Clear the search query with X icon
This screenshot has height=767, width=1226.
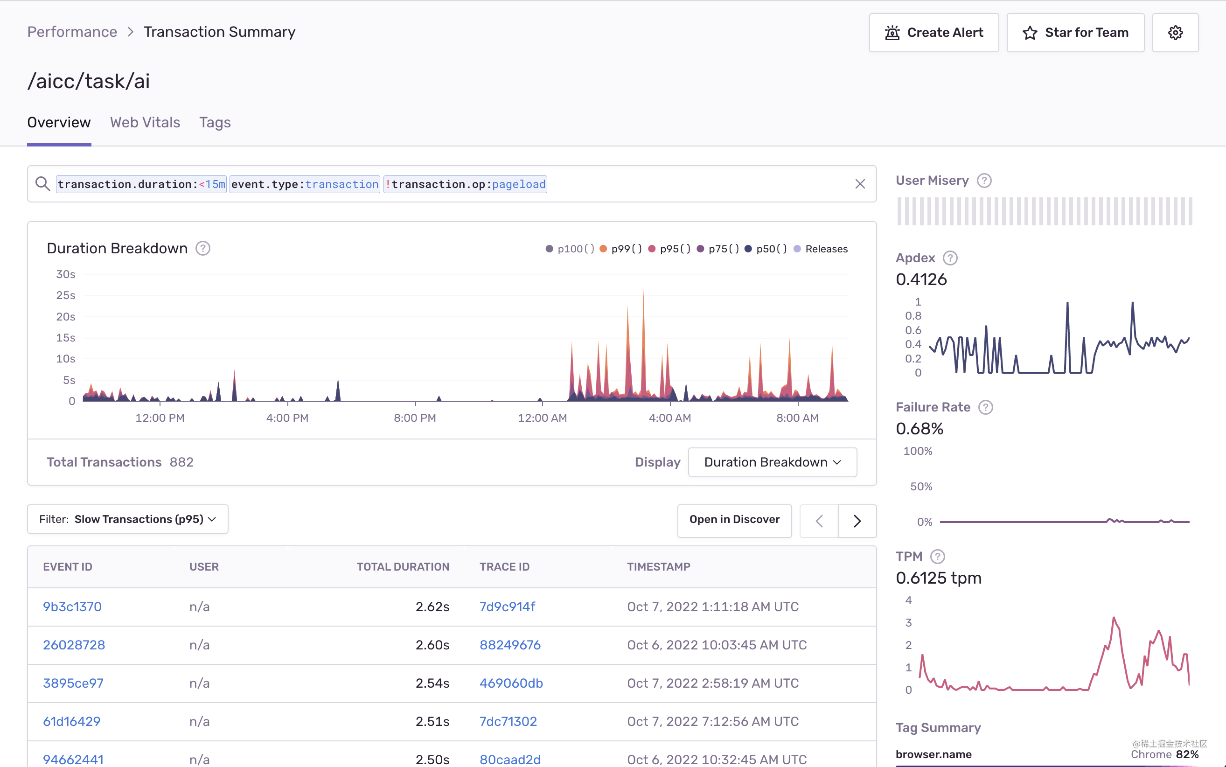pyautogui.click(x=860, y=184)
